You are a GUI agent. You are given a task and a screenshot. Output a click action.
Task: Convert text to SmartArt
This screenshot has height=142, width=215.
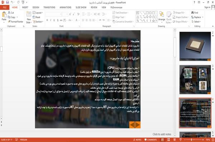tap(123, 21)
